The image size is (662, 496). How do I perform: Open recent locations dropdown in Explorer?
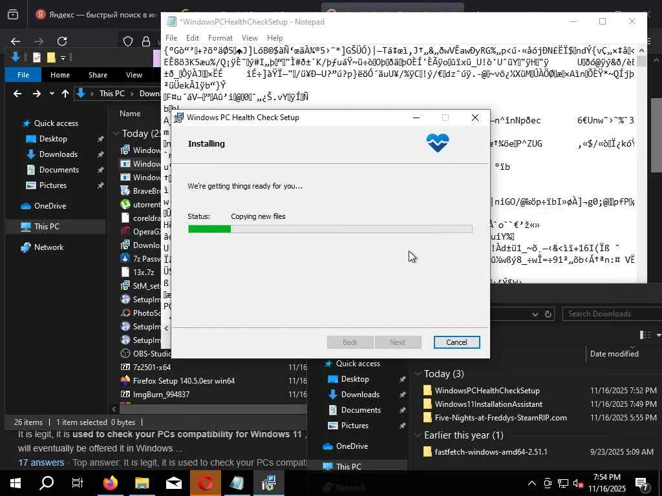[52, 94]
